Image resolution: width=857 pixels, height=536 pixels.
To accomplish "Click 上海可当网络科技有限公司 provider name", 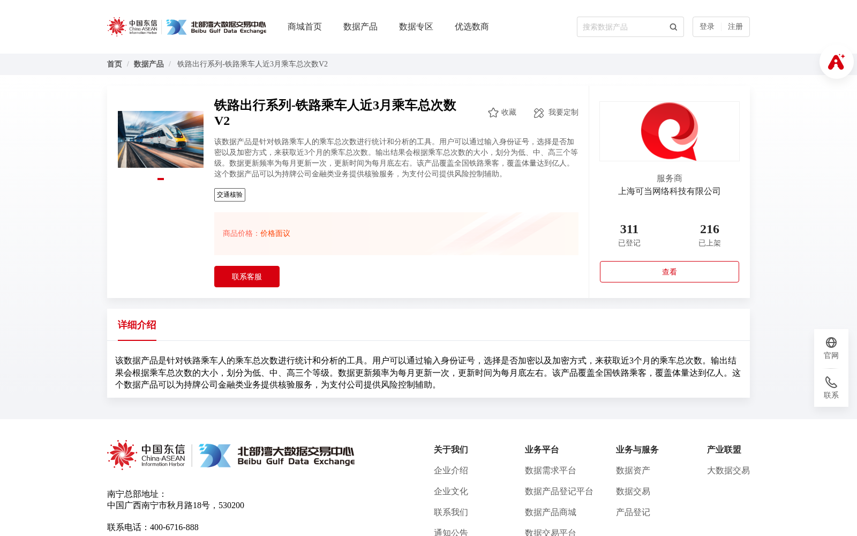I will 670,191.
